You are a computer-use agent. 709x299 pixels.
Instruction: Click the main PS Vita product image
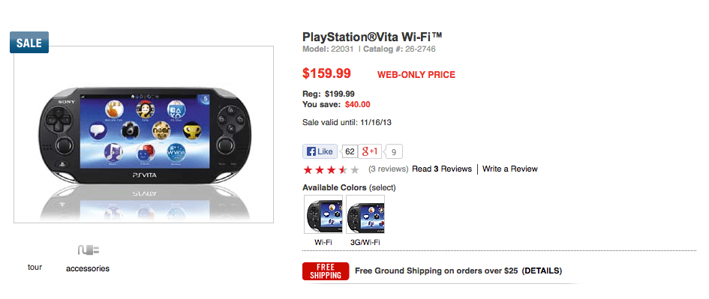[x=143, y=134]
